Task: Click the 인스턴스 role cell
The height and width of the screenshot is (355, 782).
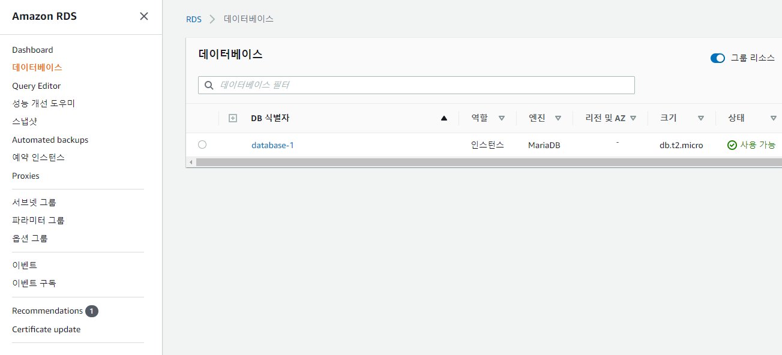Action: [x=487, y=145]
